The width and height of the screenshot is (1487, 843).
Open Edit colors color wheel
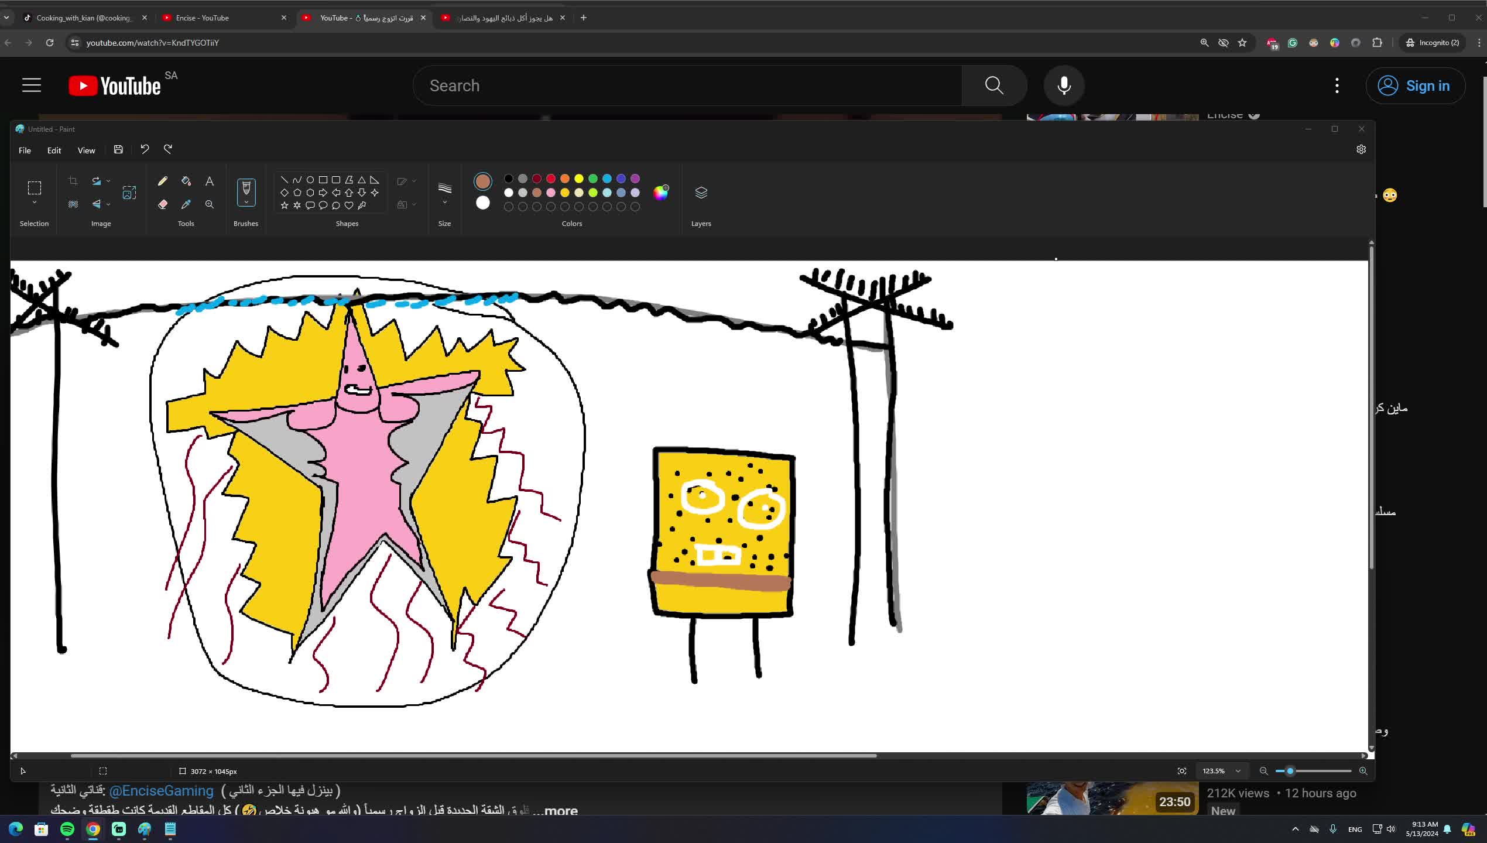pyautogui.click(x=660, y=193)
